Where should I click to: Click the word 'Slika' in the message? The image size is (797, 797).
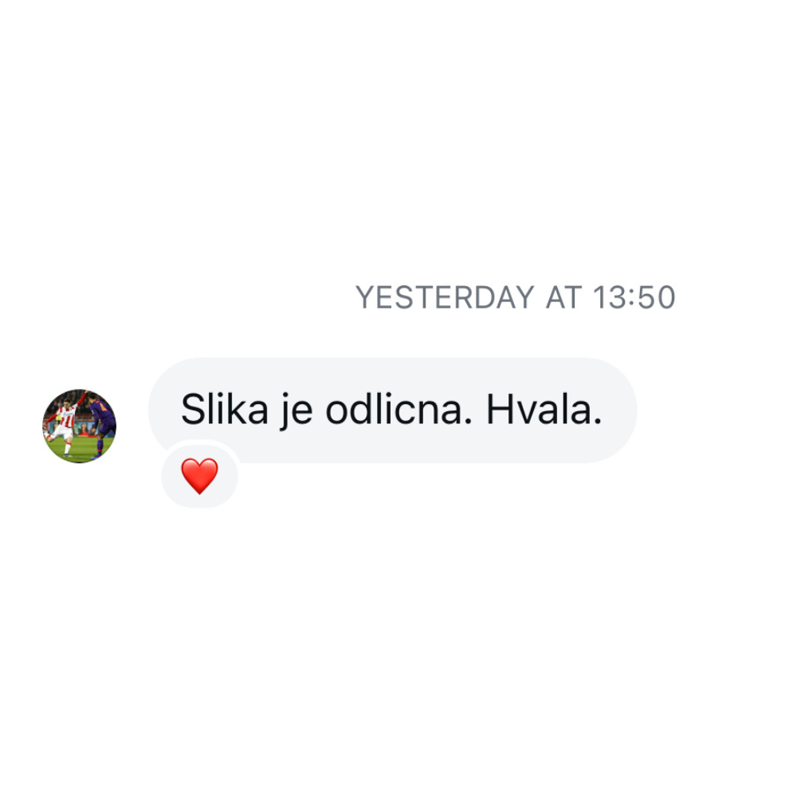pyautogui.click(x=225, y=410)
